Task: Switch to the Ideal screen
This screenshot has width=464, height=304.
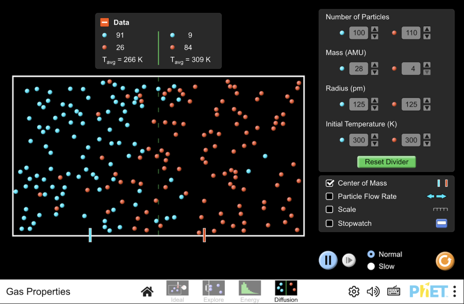Action: (x=177, y=291)
